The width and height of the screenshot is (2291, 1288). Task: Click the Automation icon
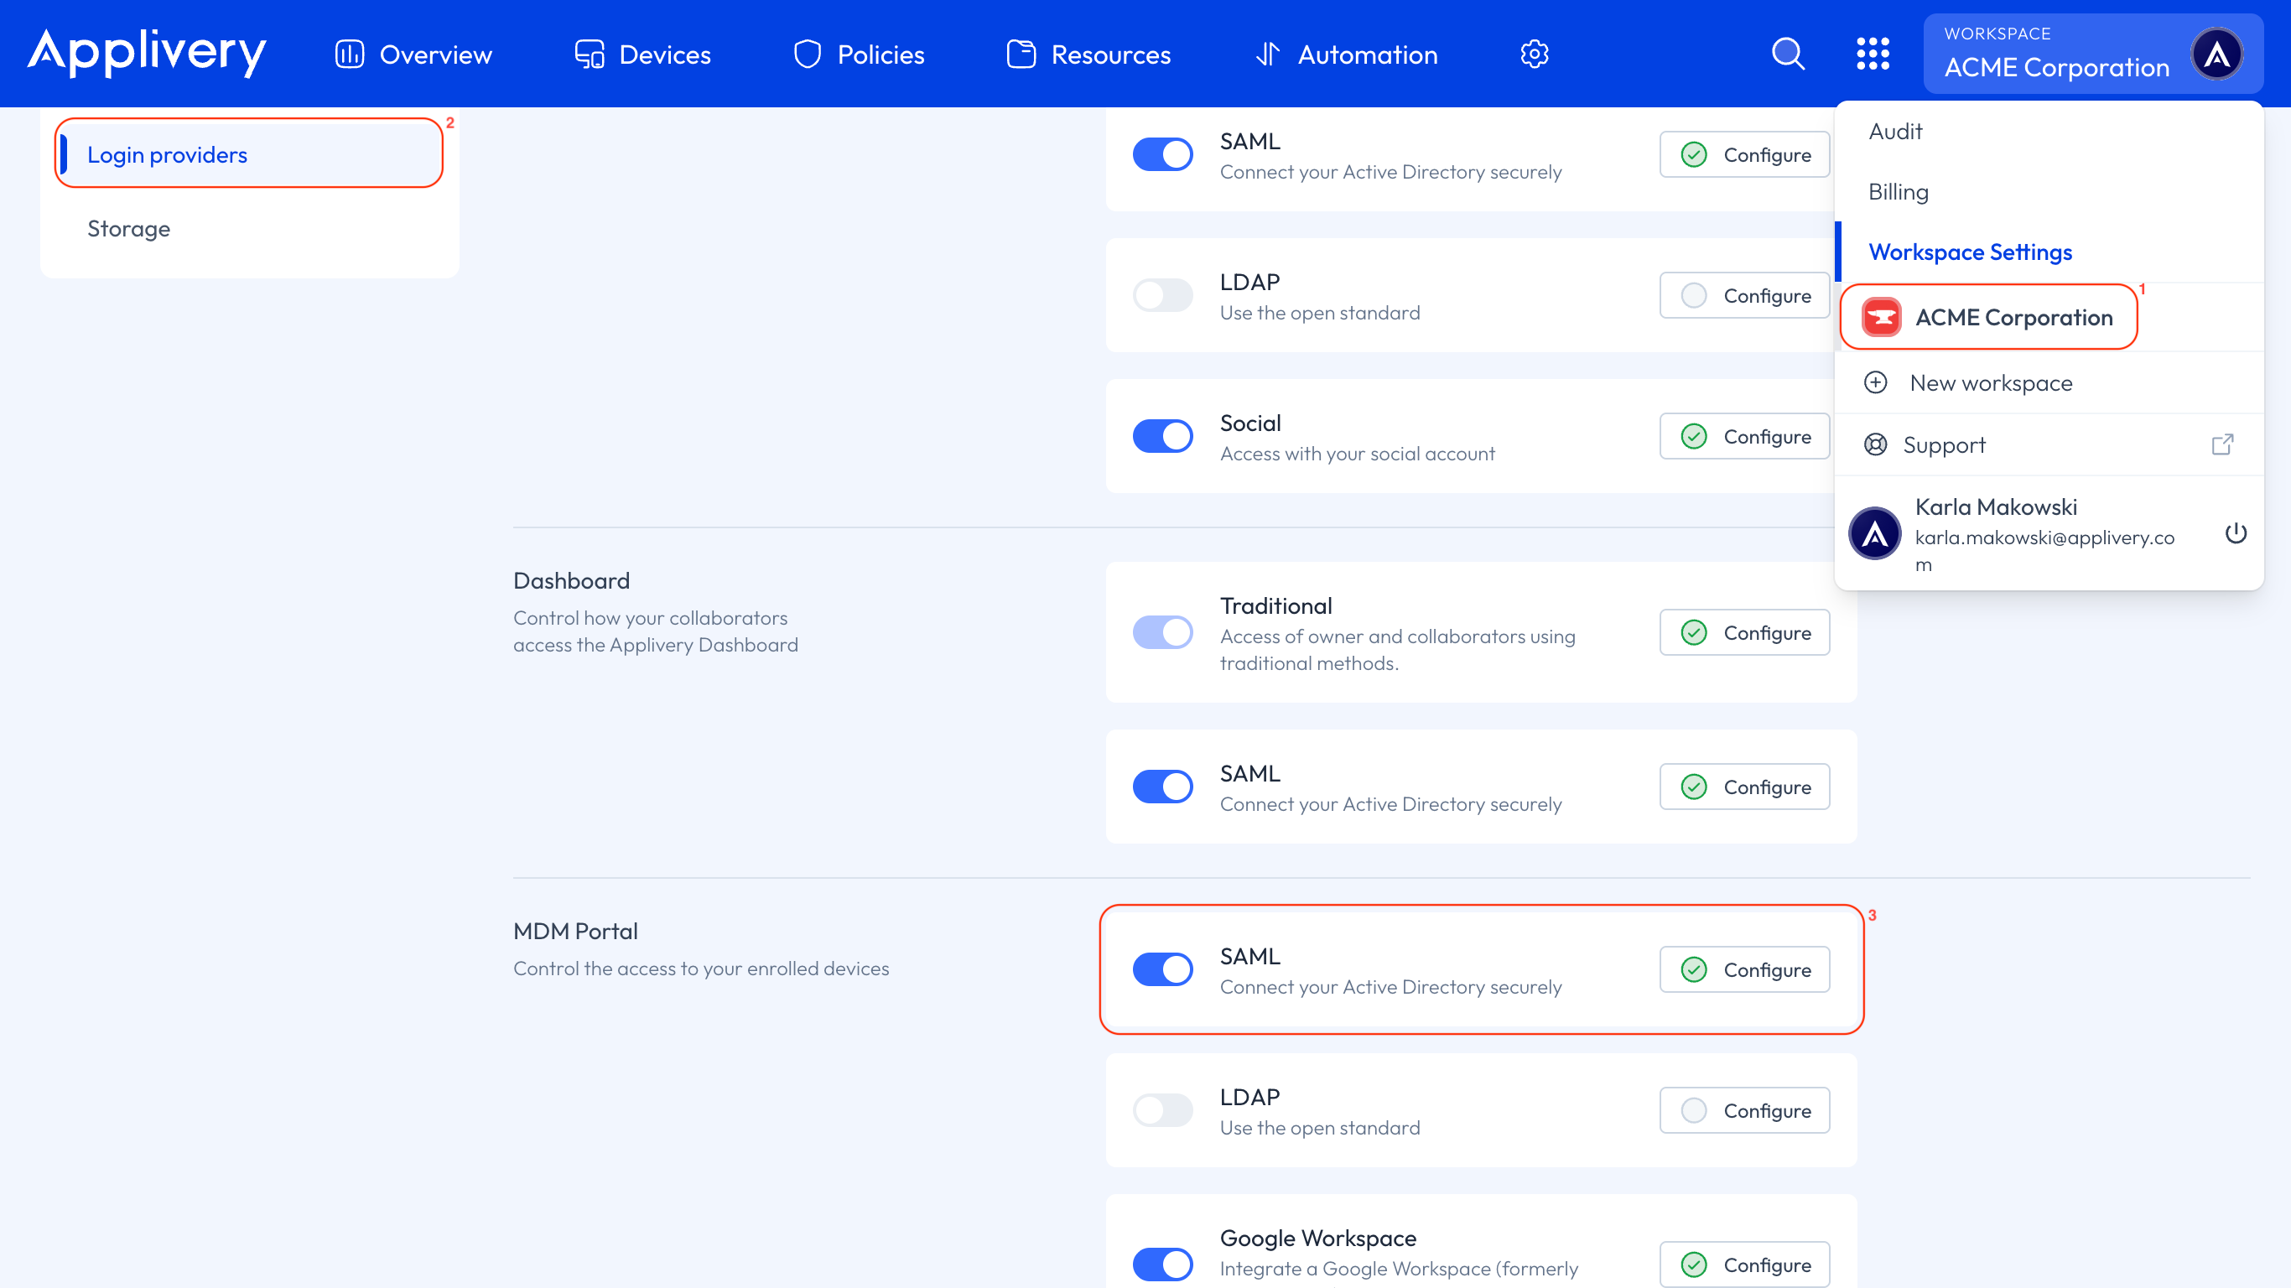(1268, 54)
